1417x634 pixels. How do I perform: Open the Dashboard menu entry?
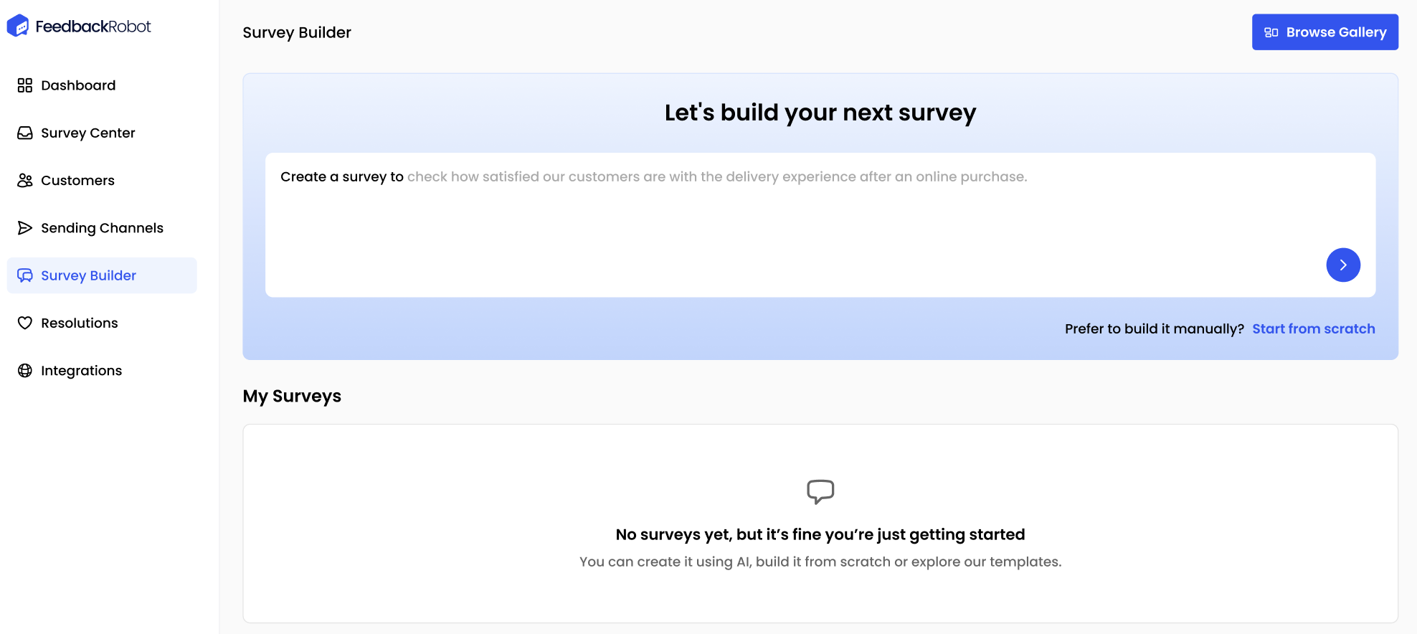tap(77, 85)
